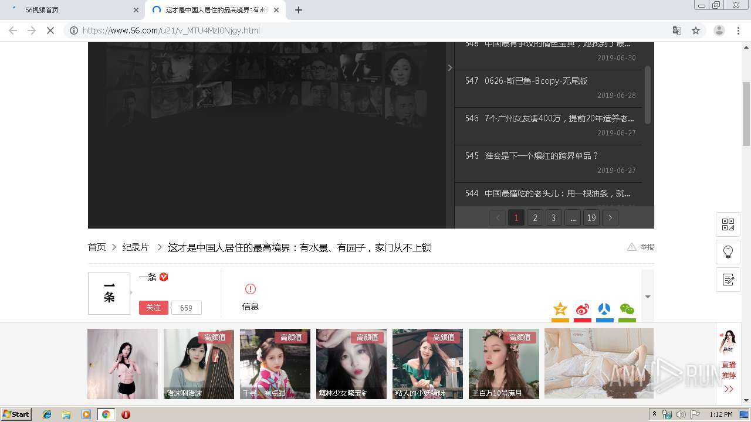Share to Weibo icon

pos(583,309)
